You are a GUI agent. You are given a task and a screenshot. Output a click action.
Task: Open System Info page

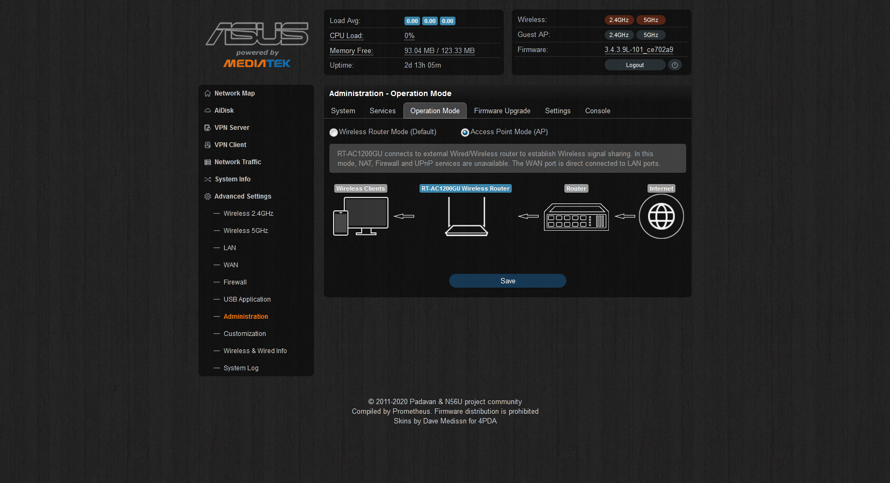(x=233, y=179)
